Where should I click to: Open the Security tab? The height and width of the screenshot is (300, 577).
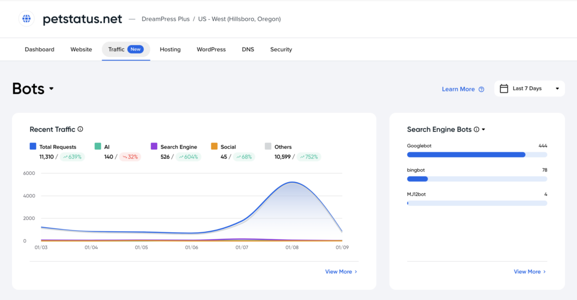click(281, 49)
